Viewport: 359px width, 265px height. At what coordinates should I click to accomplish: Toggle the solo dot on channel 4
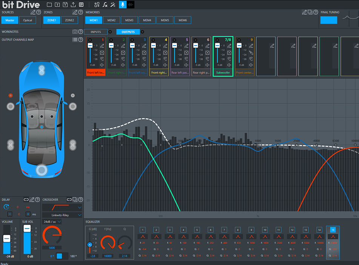153,40
